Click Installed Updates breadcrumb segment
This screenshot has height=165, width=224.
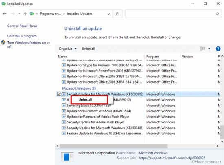[79, 14]
